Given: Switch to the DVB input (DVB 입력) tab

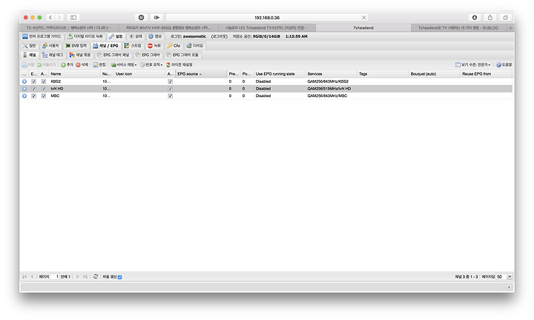Looking at the screenshot, I should (76, 46).
